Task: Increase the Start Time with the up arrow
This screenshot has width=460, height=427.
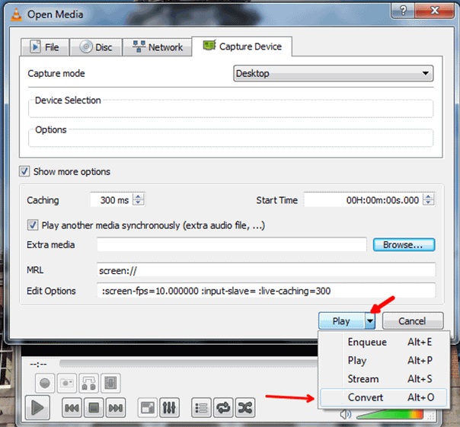Action: pos(428,196)
